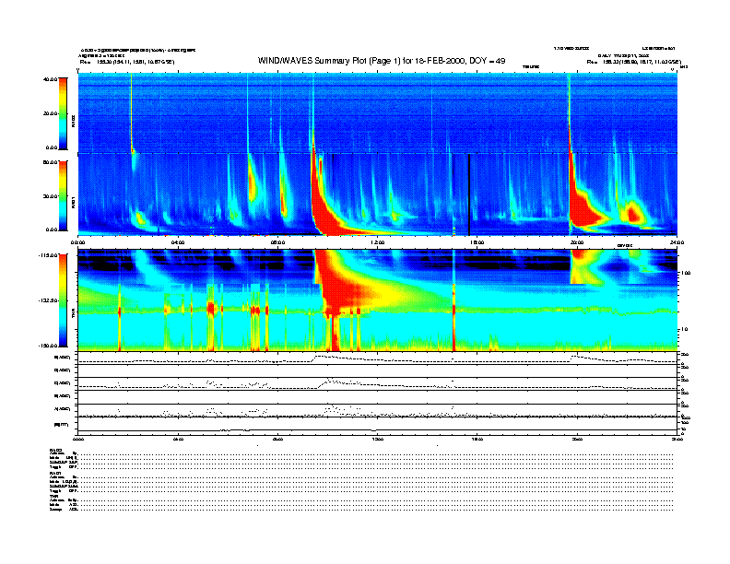Viewport: 730px width, 564px height.
Task: Click the 04:00 label on the bottom time axis
Action: [x=178, y=439]
